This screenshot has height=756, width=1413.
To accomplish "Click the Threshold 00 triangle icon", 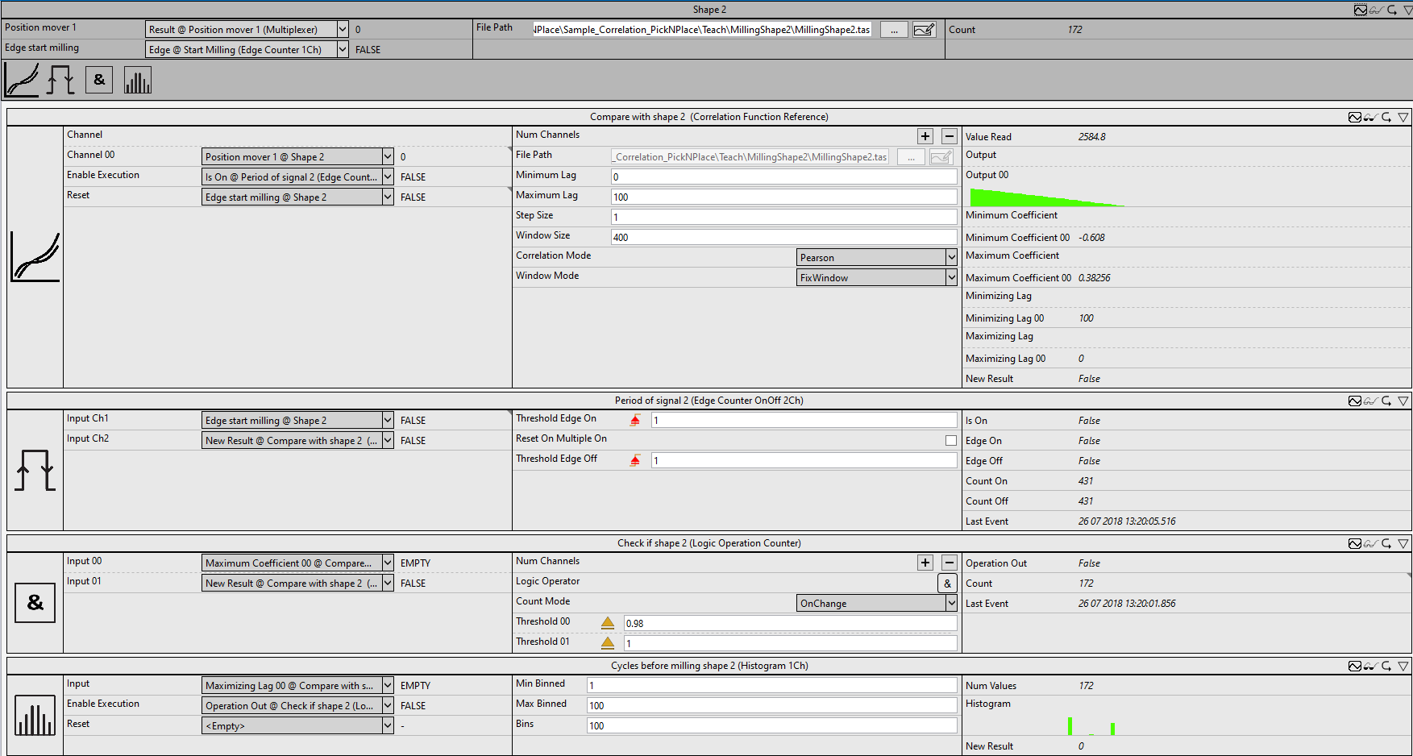I will (608, 623).
